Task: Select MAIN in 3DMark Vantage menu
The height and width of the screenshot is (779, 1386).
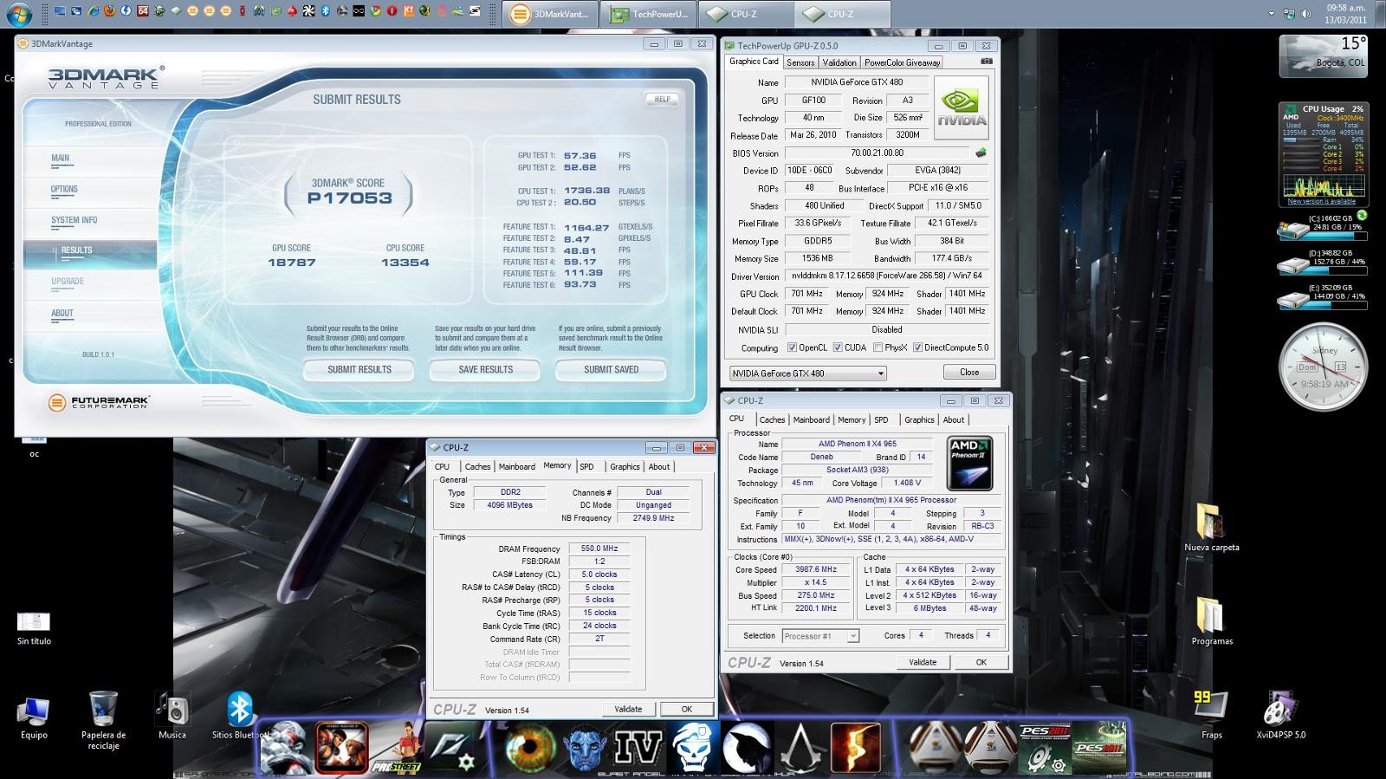Action: (x=60, y=158)
